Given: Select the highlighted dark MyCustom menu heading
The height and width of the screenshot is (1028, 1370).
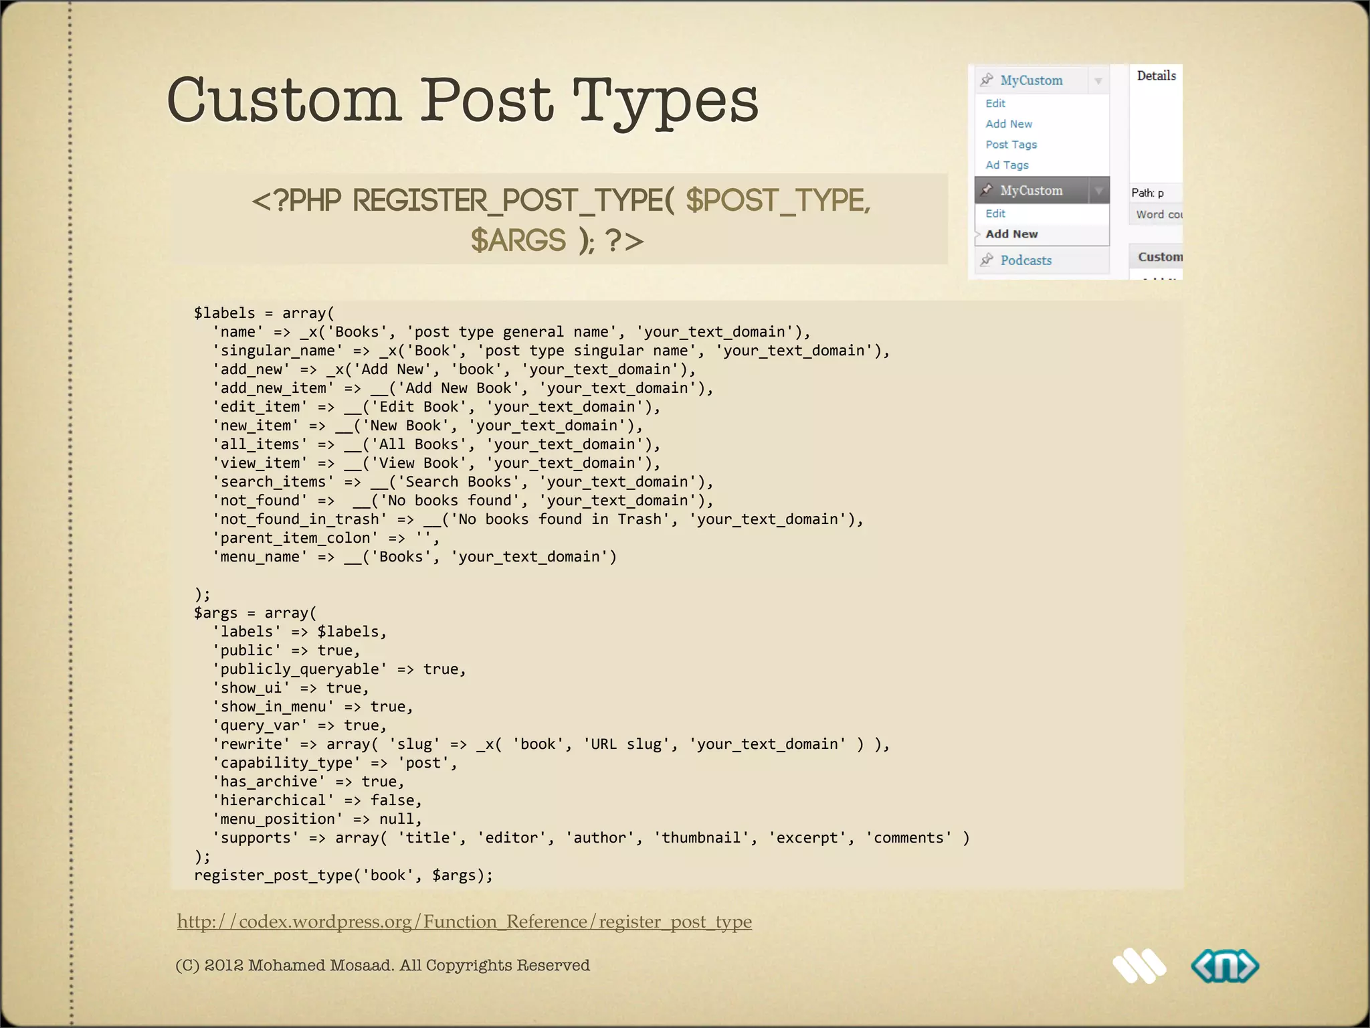Looking at the screenshot, I should (x=1031, y=190).
